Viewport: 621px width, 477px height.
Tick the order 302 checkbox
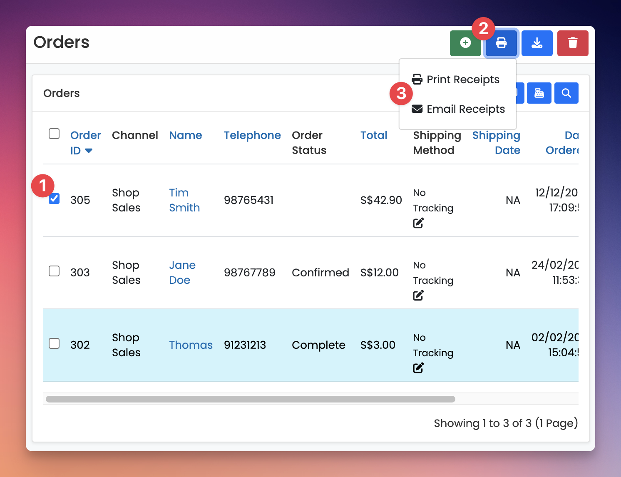54,343
